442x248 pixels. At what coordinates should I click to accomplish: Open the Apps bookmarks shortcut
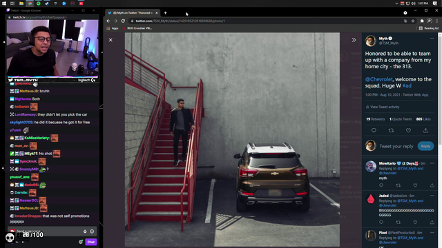click(x=113, y=28)
